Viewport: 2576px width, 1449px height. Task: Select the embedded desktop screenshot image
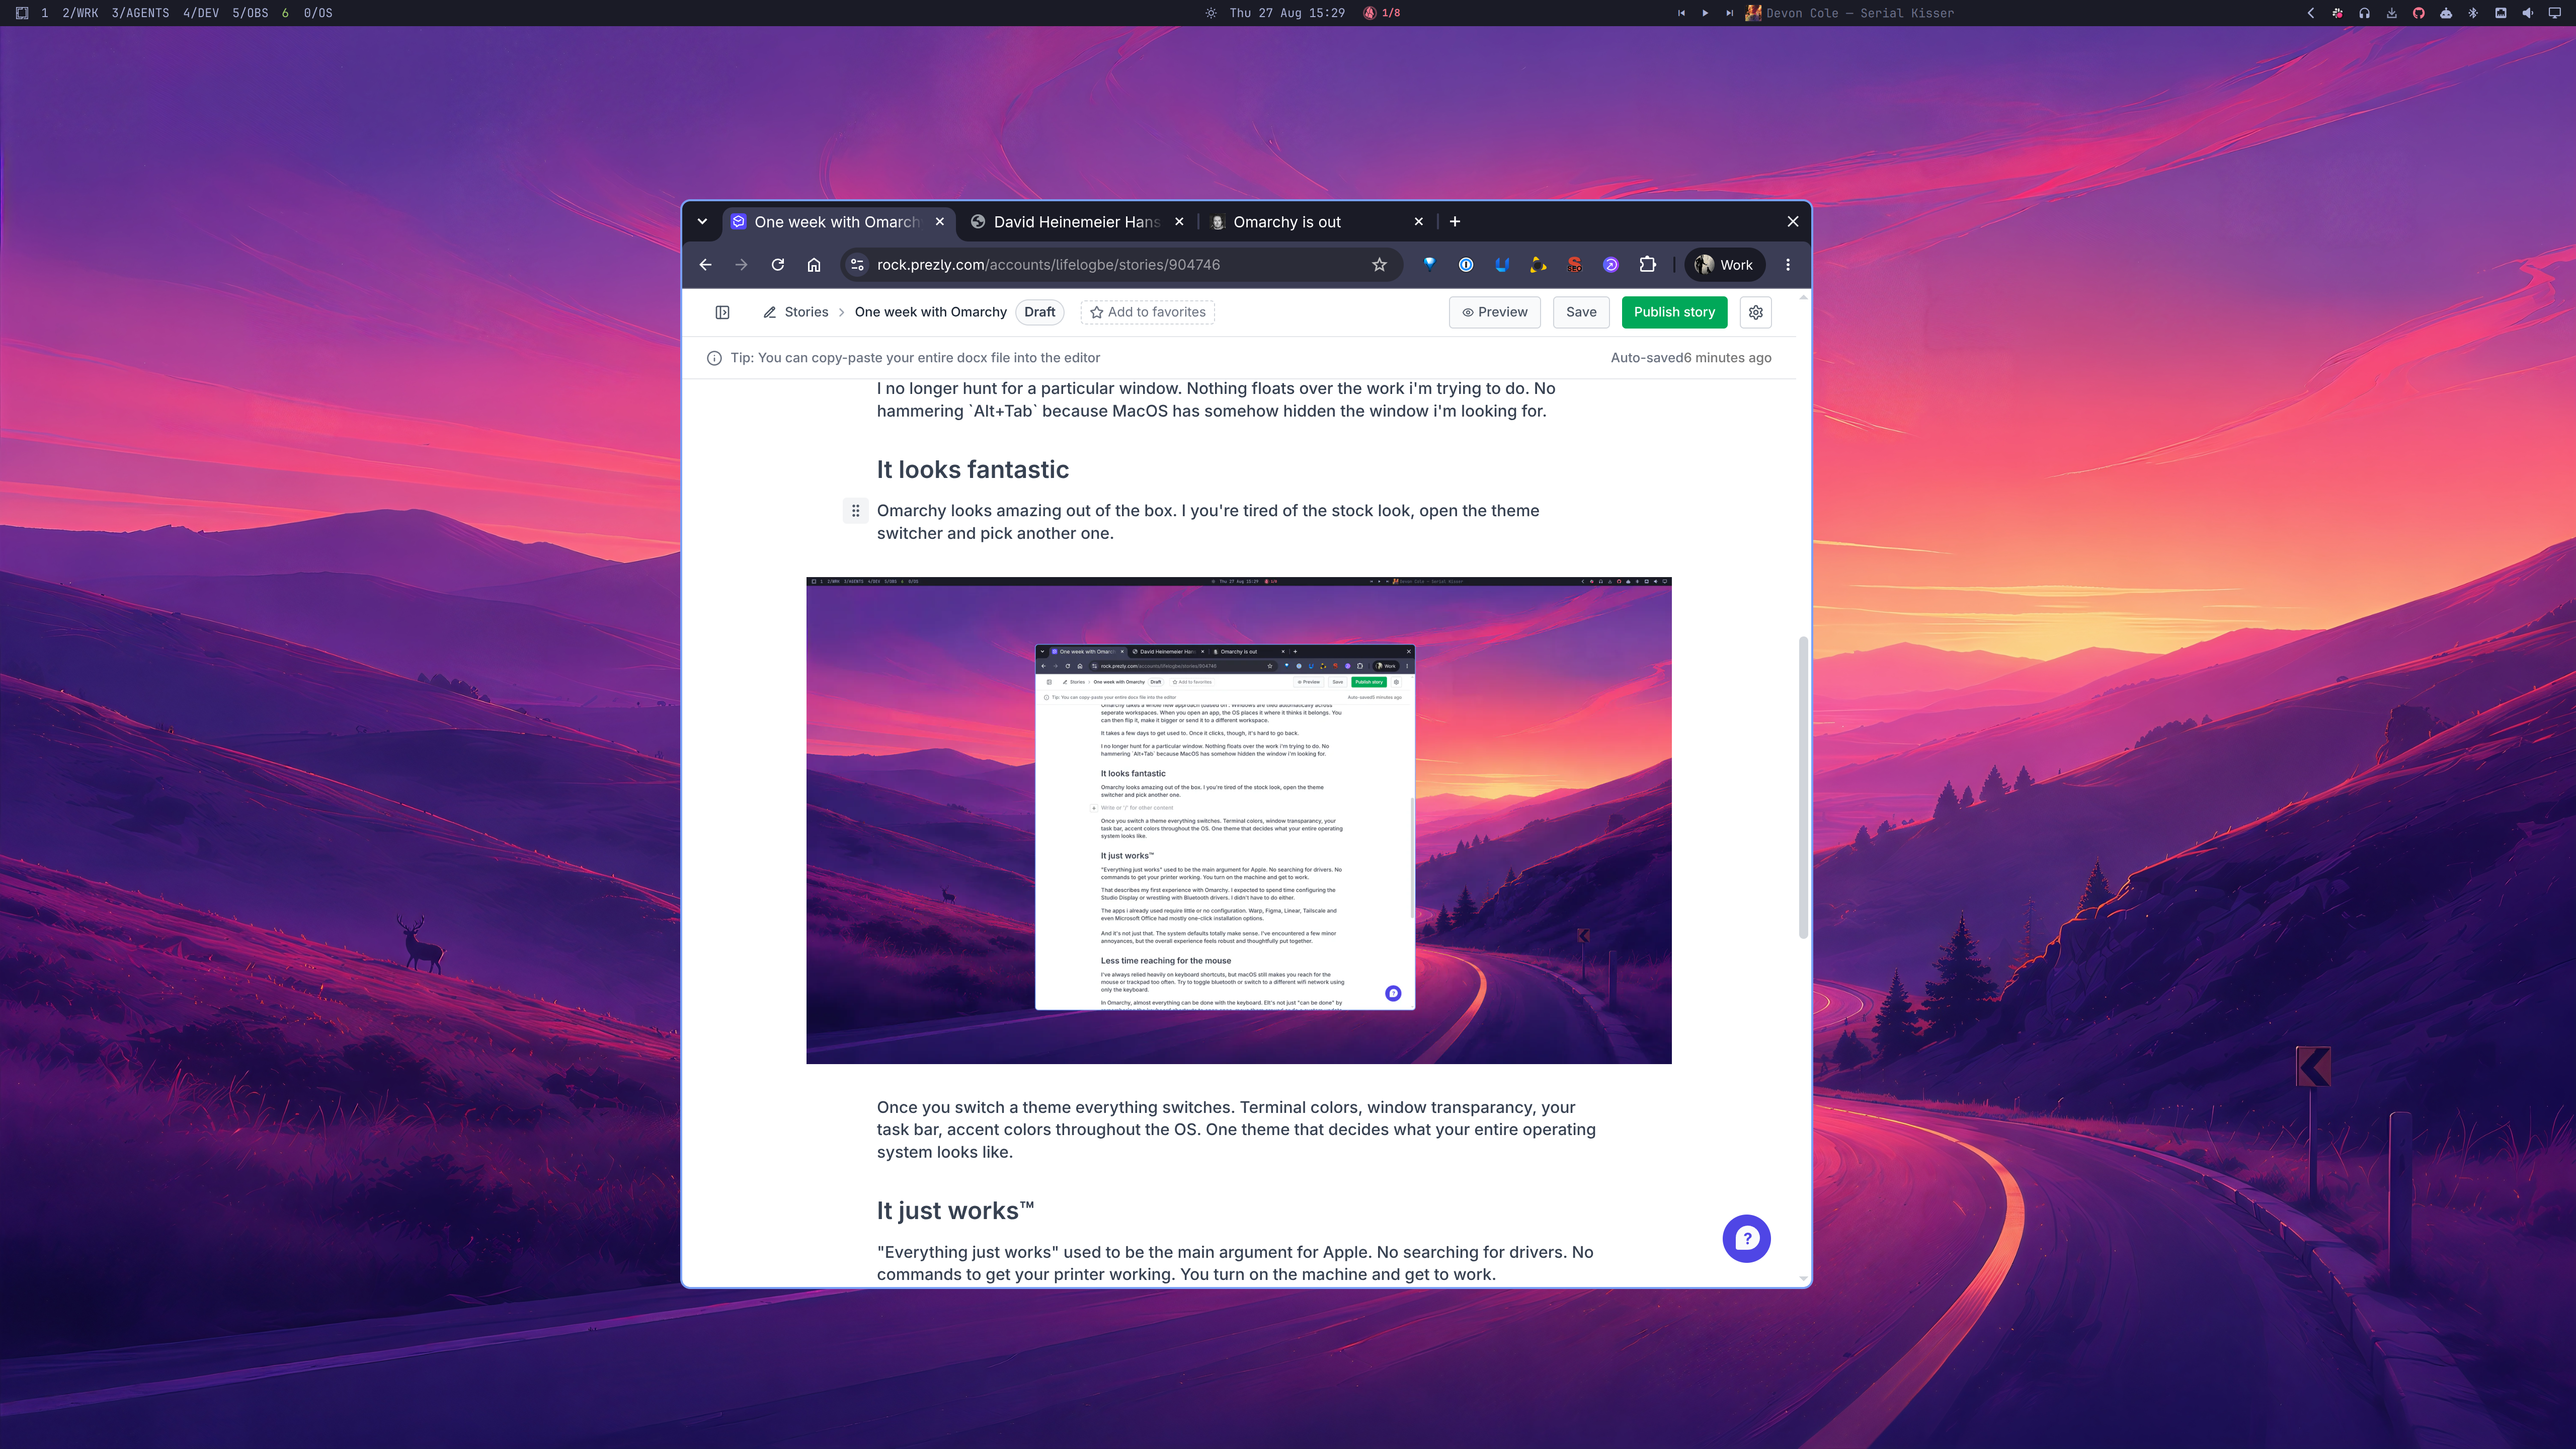(x=1238, y=820)
